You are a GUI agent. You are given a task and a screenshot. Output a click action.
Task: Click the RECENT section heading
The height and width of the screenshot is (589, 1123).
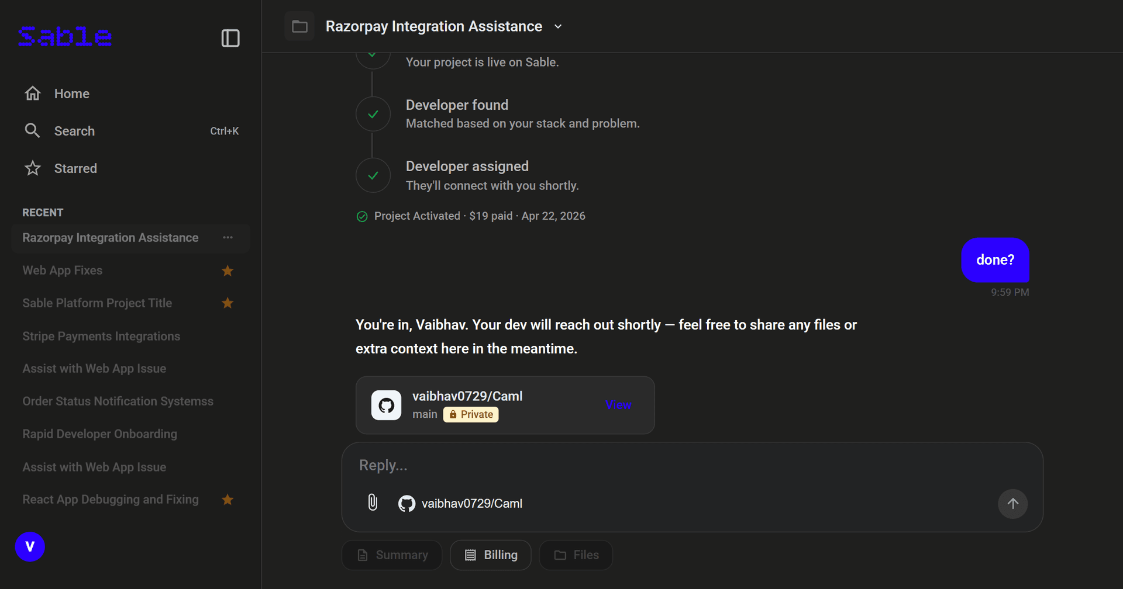coord(43,213)
